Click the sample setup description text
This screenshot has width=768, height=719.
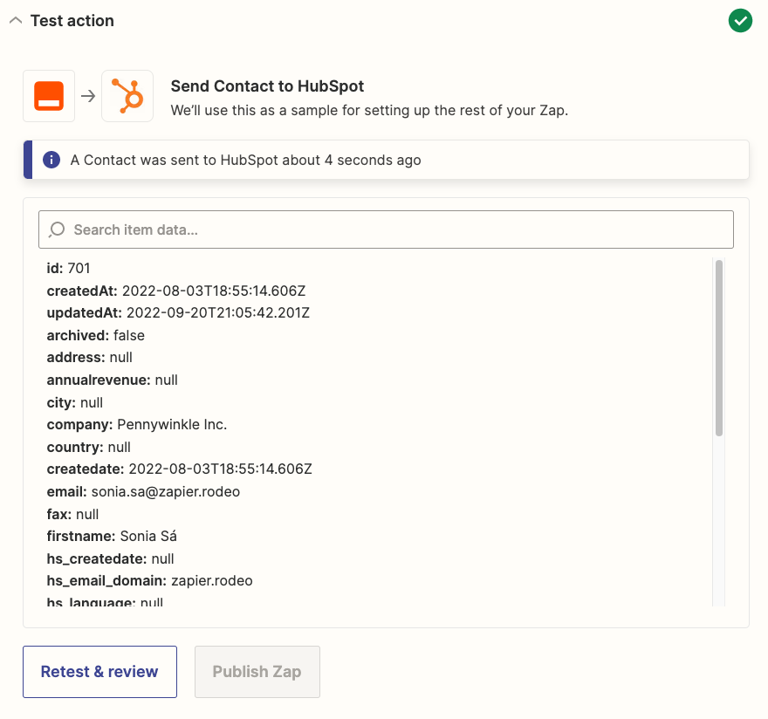369,111
